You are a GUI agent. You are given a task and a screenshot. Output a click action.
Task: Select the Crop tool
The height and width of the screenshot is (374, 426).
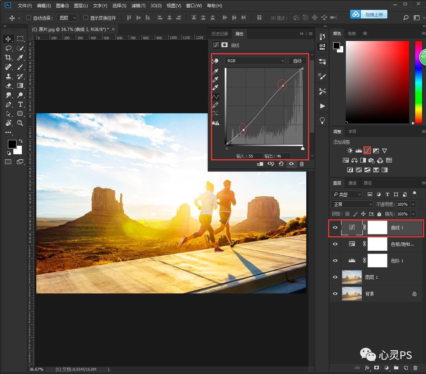(8, 58)
